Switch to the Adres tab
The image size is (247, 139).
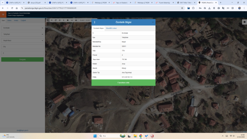click(x=9, y=20)
